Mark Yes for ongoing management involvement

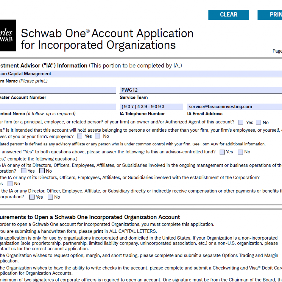point(24,171)
